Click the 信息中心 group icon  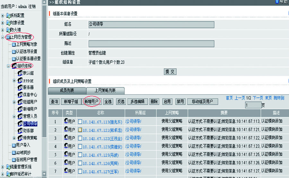[20, 95]
